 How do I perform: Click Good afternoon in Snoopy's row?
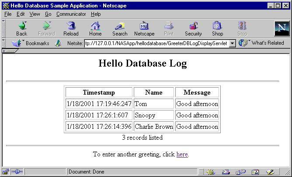click(197, 115)
